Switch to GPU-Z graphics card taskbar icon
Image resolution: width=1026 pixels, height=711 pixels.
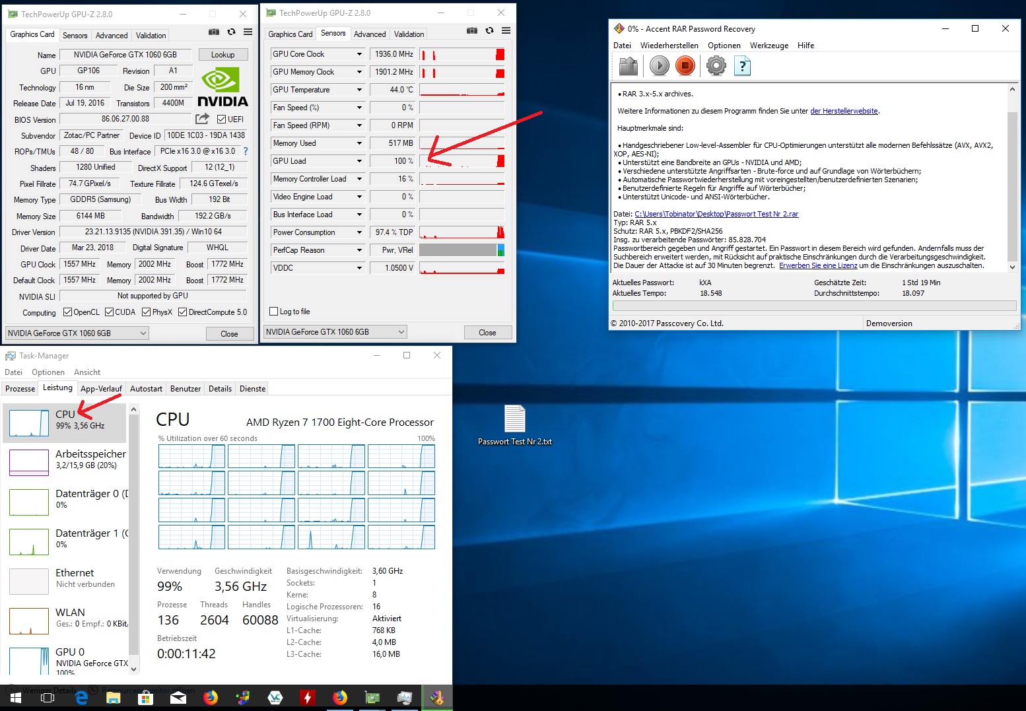[372, 697]
